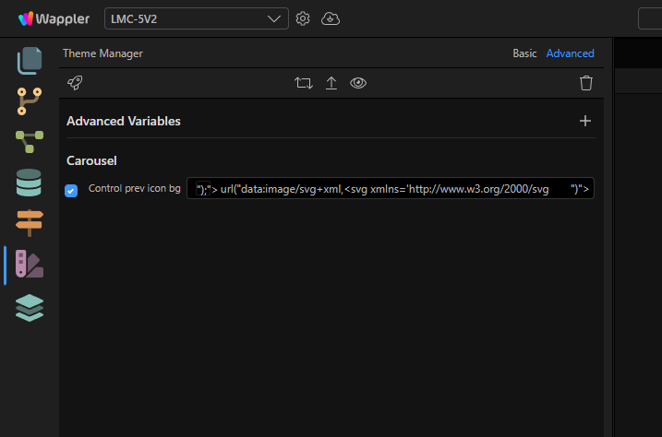This screenshot has width=662, height=437.
Task: Open the stacked layers sidebar icon
Action: [30, 308]
